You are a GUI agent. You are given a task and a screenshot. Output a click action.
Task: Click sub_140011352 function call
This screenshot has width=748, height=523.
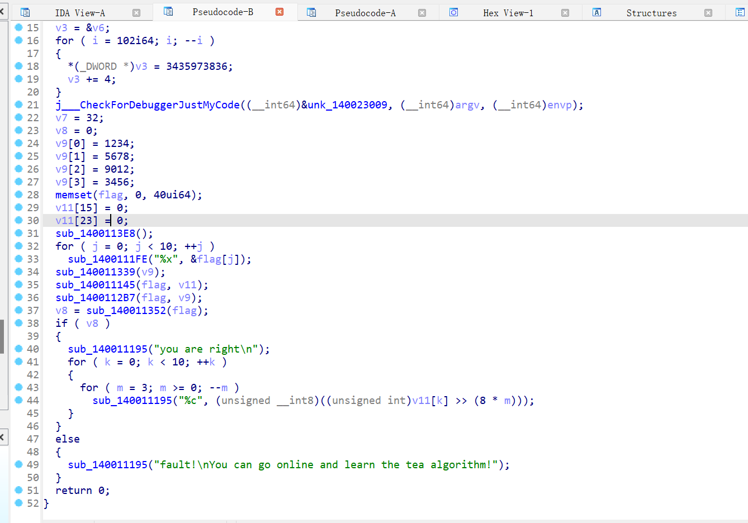(x=126, y=311)
